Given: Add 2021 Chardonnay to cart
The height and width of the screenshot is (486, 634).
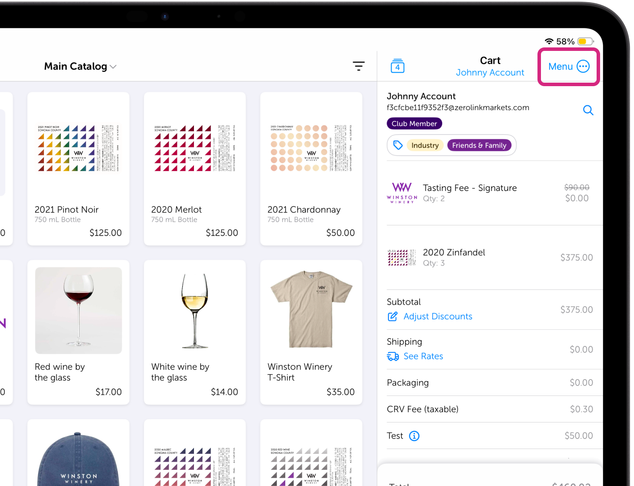Looking at the screenshot, I should (x=311, y=169).
